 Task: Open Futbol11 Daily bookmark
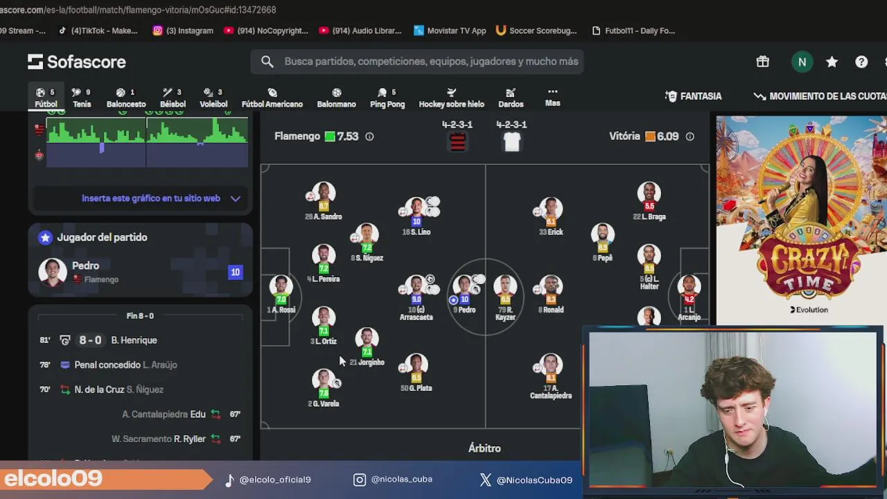pos(633,30)
